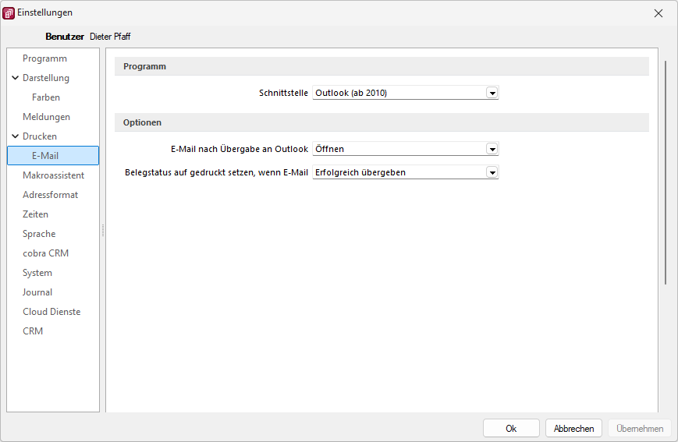Click the Belegstatus auf gedruckt setzen label
This screenshot has width=678, height=442.
point(216,172)
